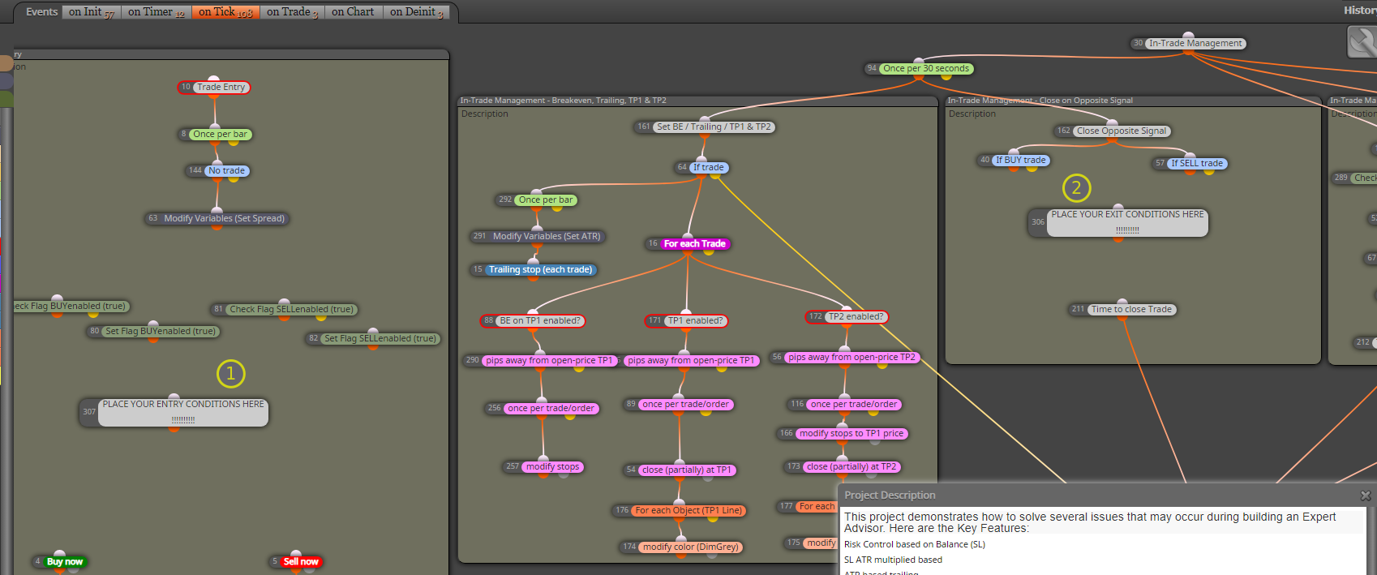Click the In-Trade Management node
The width and height of the screenshot is (1377, 575).
pyautogui.click(x=1195, y=44)
